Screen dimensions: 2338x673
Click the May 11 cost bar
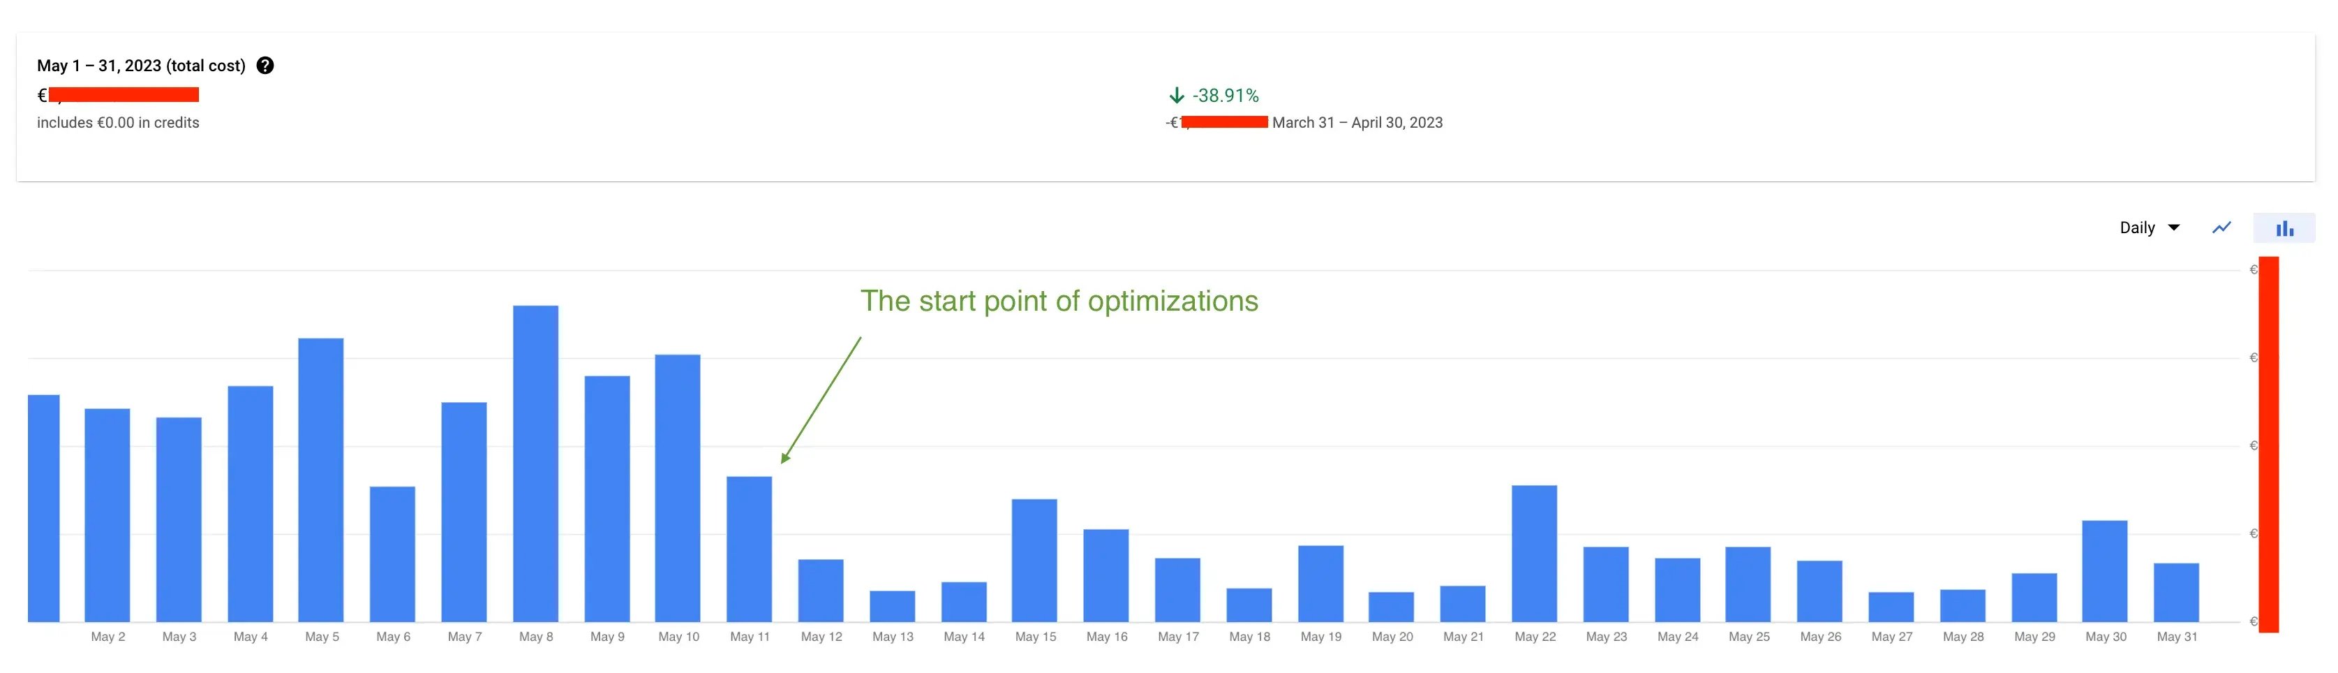point(750,549)
